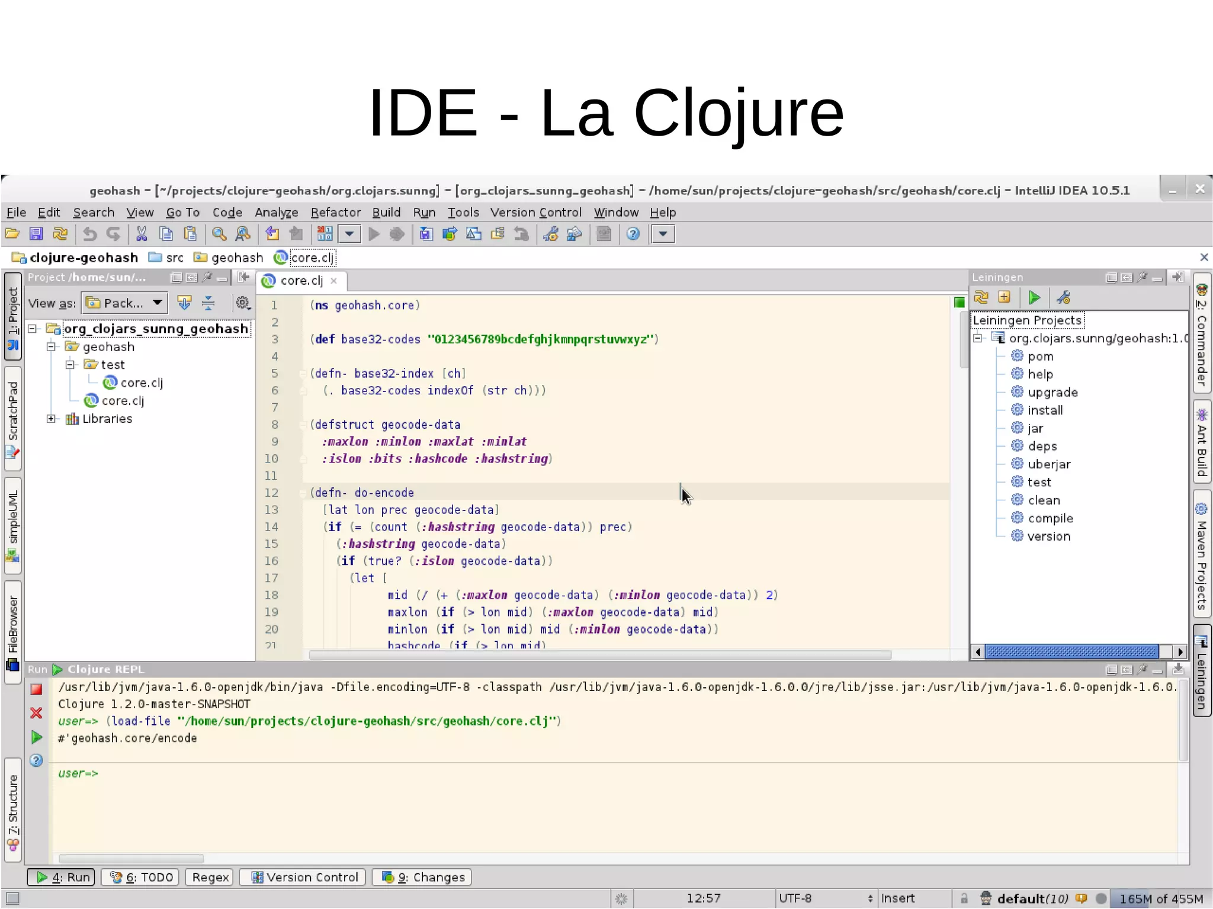
Task: Stop the Clojure REPL with red square
Action: [x=36, y=689]
